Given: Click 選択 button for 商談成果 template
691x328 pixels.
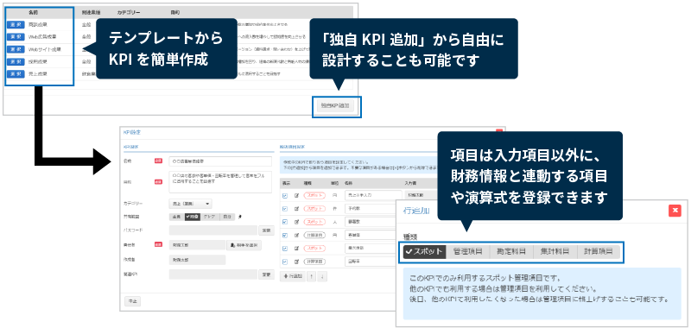Looking at the screenshot, I should [16, 25].
